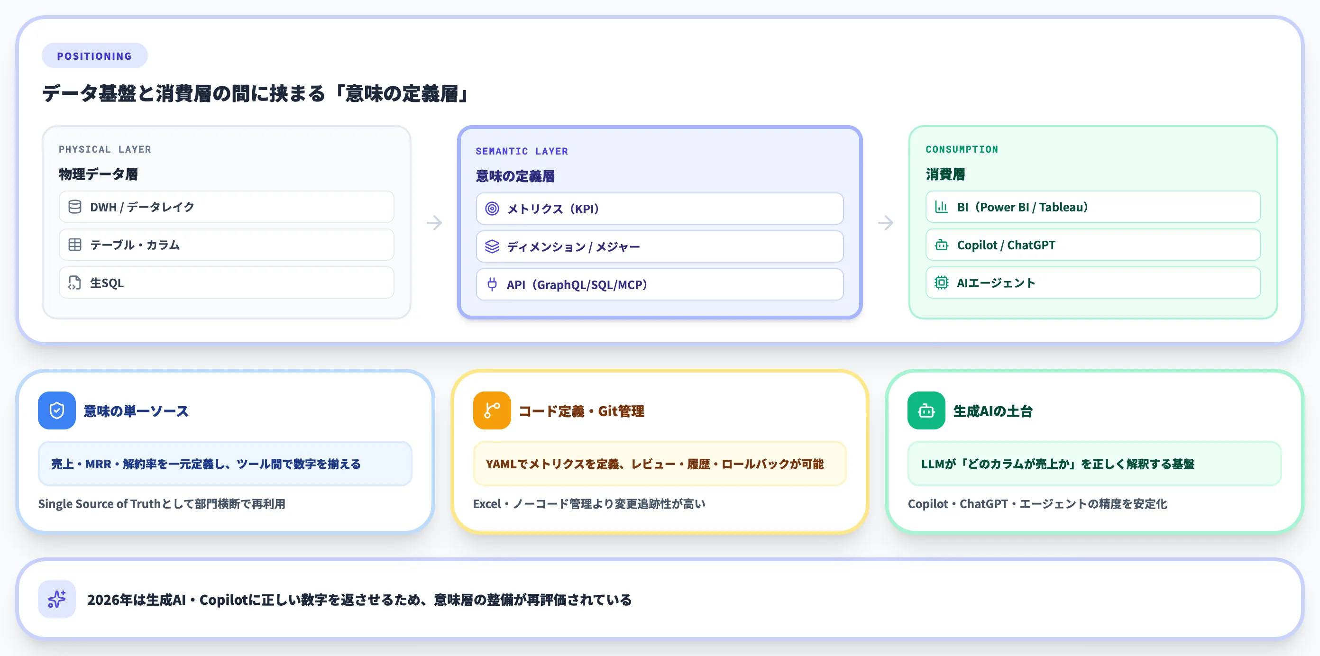Select the robot icon next to Copilot / ChatGPT
The image size is (1320, 656).
click(942, 245)
